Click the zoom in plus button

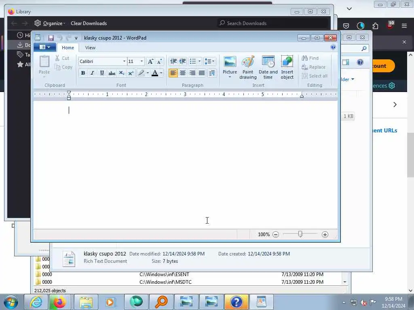tap(325, 235)
